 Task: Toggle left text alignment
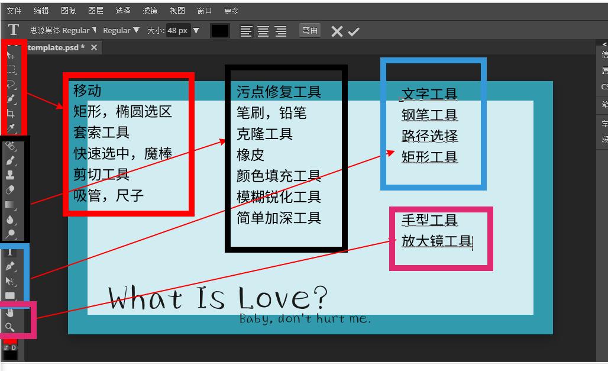pyautogui.click(x=246, y=31)
